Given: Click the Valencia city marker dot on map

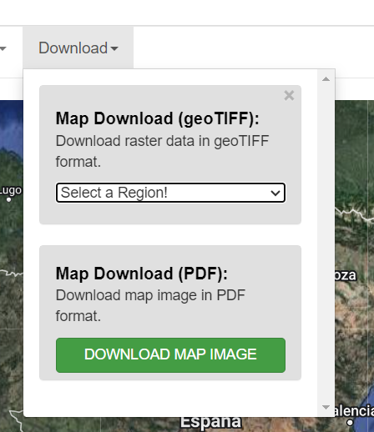Looking at the screenshot, I should 350,423.
